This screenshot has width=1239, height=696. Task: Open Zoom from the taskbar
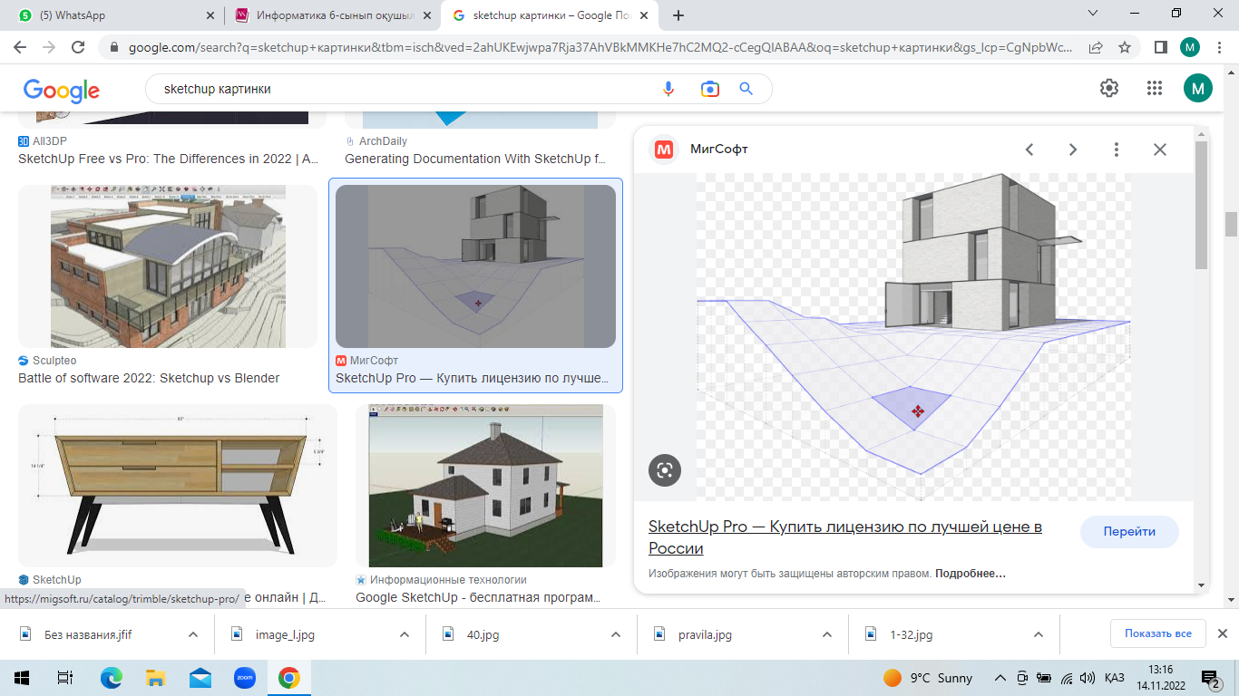tap(245, 678)
